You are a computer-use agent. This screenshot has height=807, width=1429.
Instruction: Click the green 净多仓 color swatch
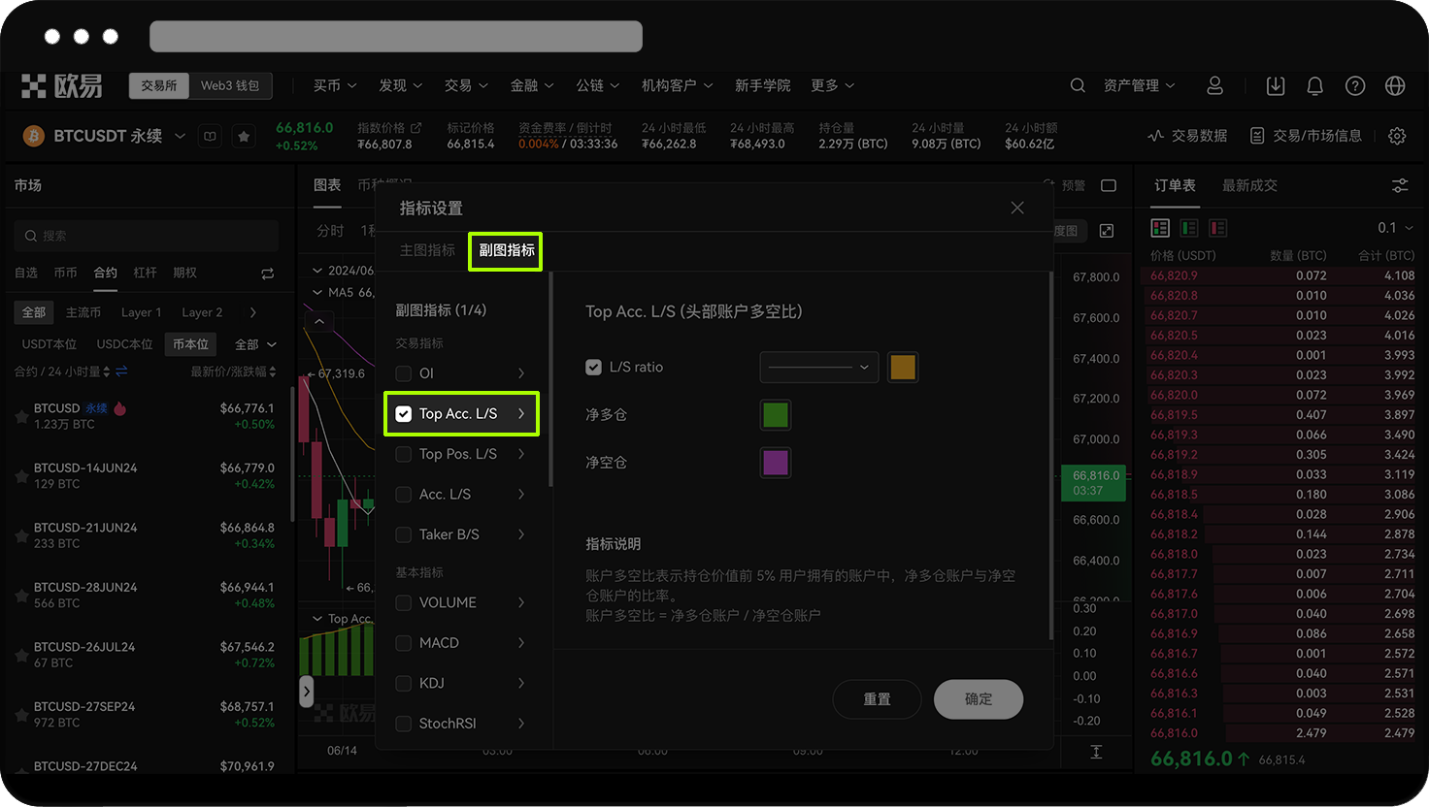coord(776,414)
